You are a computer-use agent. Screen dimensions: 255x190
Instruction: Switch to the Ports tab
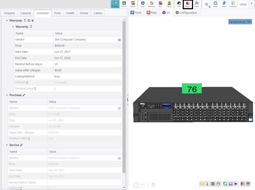(x=57, y=13)
